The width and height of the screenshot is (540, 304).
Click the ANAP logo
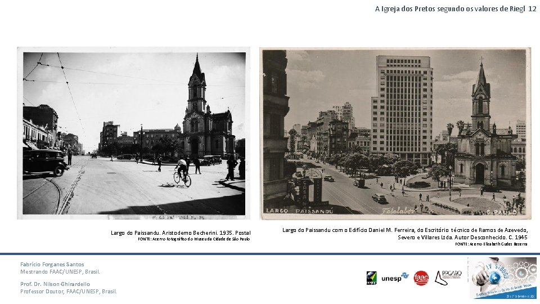(371, 278)
